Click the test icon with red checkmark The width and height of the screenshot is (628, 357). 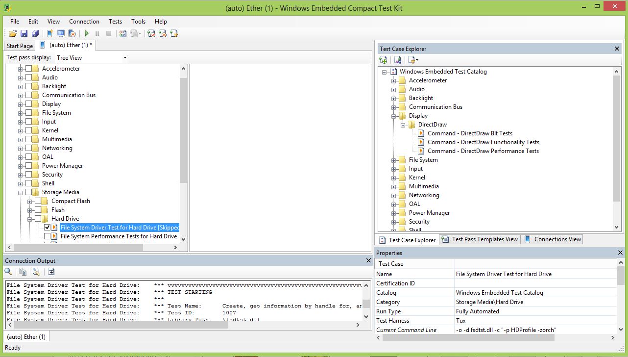[x=151, y=33]
